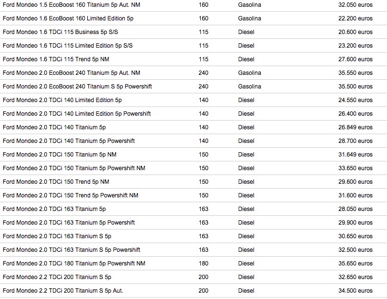387x299 pixels.
Task: Click the 29.900 euros price
Action: pyautogui.click(x=355, y=223)
